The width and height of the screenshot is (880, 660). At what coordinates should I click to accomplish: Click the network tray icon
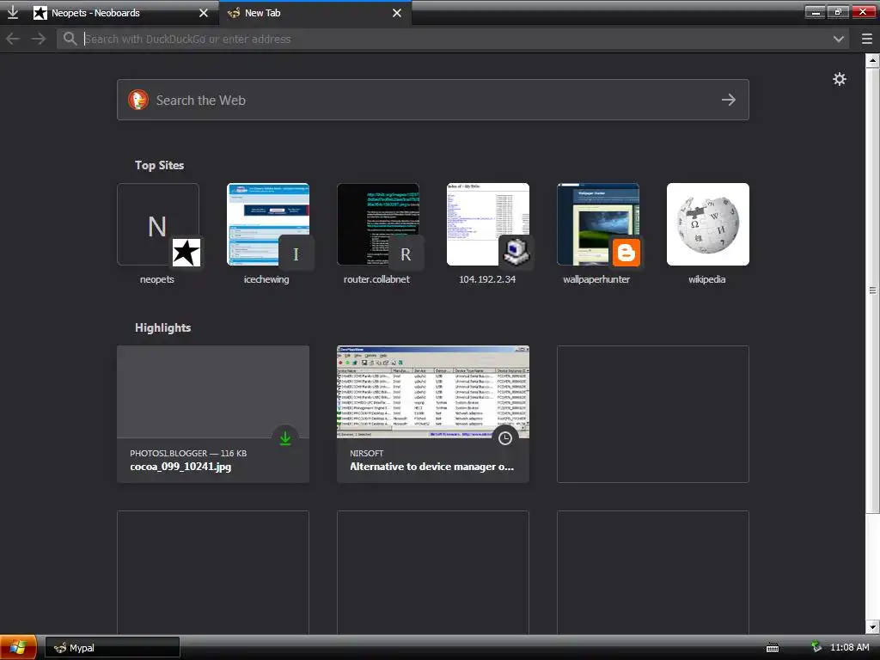(x=816, y=647)
